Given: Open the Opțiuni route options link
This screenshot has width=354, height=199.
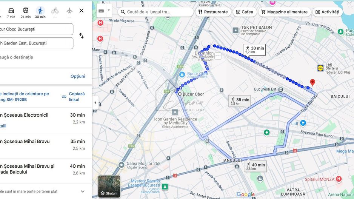Looking at the screenshot, I should 78,76.
